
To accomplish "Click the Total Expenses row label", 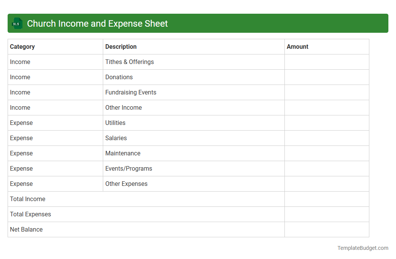I will click(x=30, y=214).
